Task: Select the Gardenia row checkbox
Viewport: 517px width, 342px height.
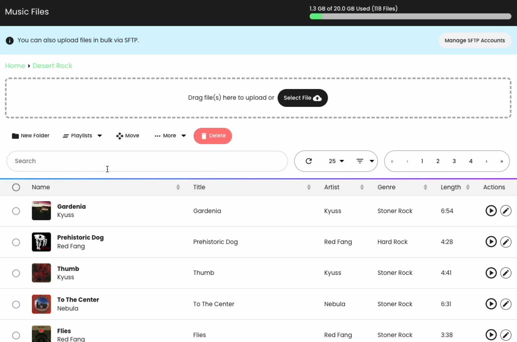Action: 16,211
